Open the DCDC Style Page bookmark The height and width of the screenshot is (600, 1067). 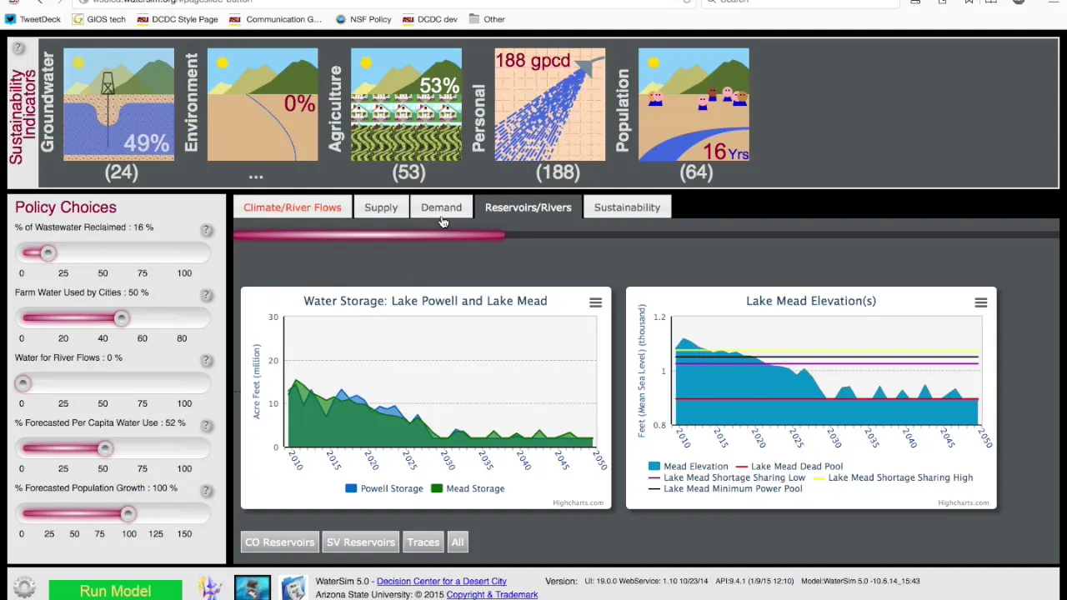pos(178,19)
